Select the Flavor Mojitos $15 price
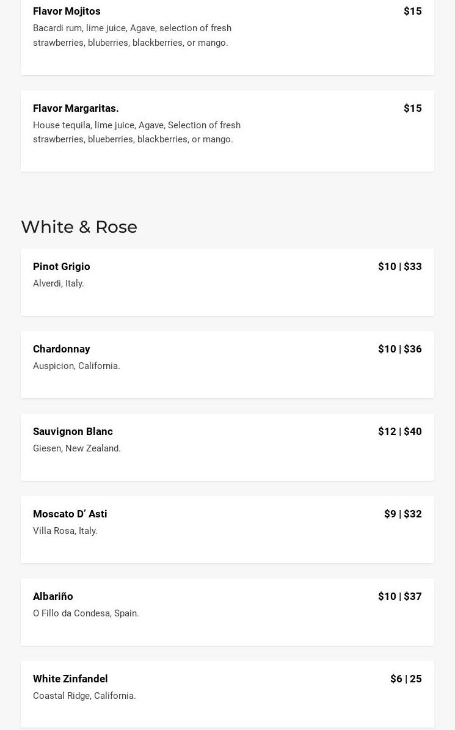455x730 pixels. (412, 11)
